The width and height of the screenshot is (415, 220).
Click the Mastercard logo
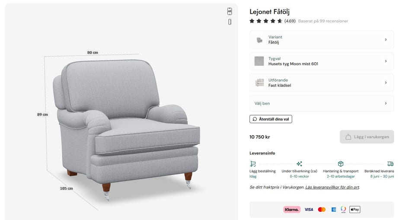coord(322,210)
